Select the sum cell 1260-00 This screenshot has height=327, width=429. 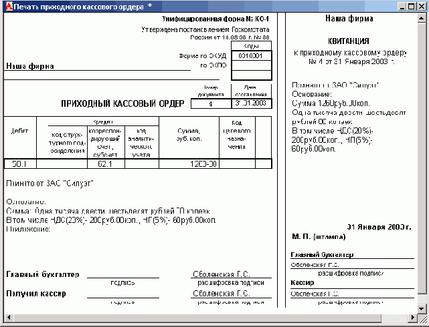click(x=189, y=163)
